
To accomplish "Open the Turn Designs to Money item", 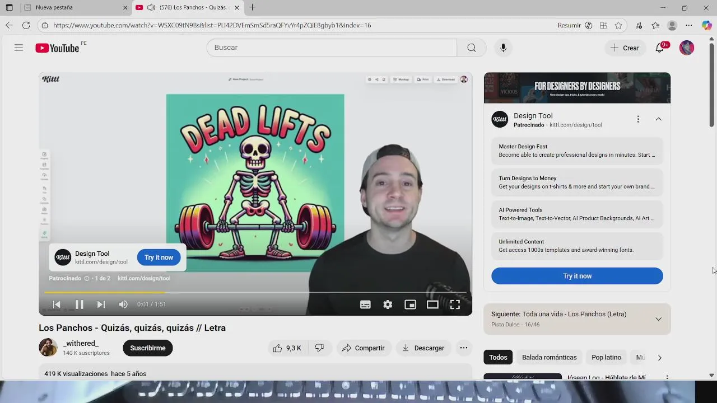I will click(x=577, y=182).
